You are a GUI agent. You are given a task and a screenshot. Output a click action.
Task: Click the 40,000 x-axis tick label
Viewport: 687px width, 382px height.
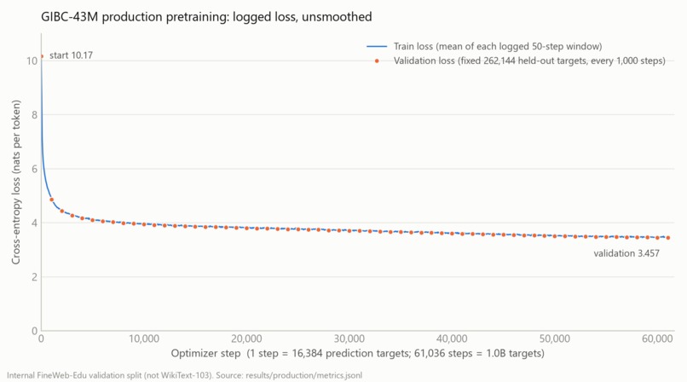(x=452, y=339)
